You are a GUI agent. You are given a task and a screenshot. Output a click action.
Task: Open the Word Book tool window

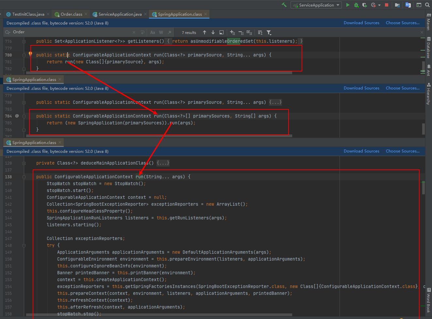(428, 300)
